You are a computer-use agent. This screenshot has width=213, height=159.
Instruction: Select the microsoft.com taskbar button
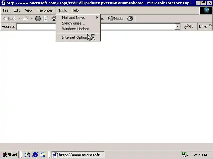pyautogui.click(x=78, y=155)
